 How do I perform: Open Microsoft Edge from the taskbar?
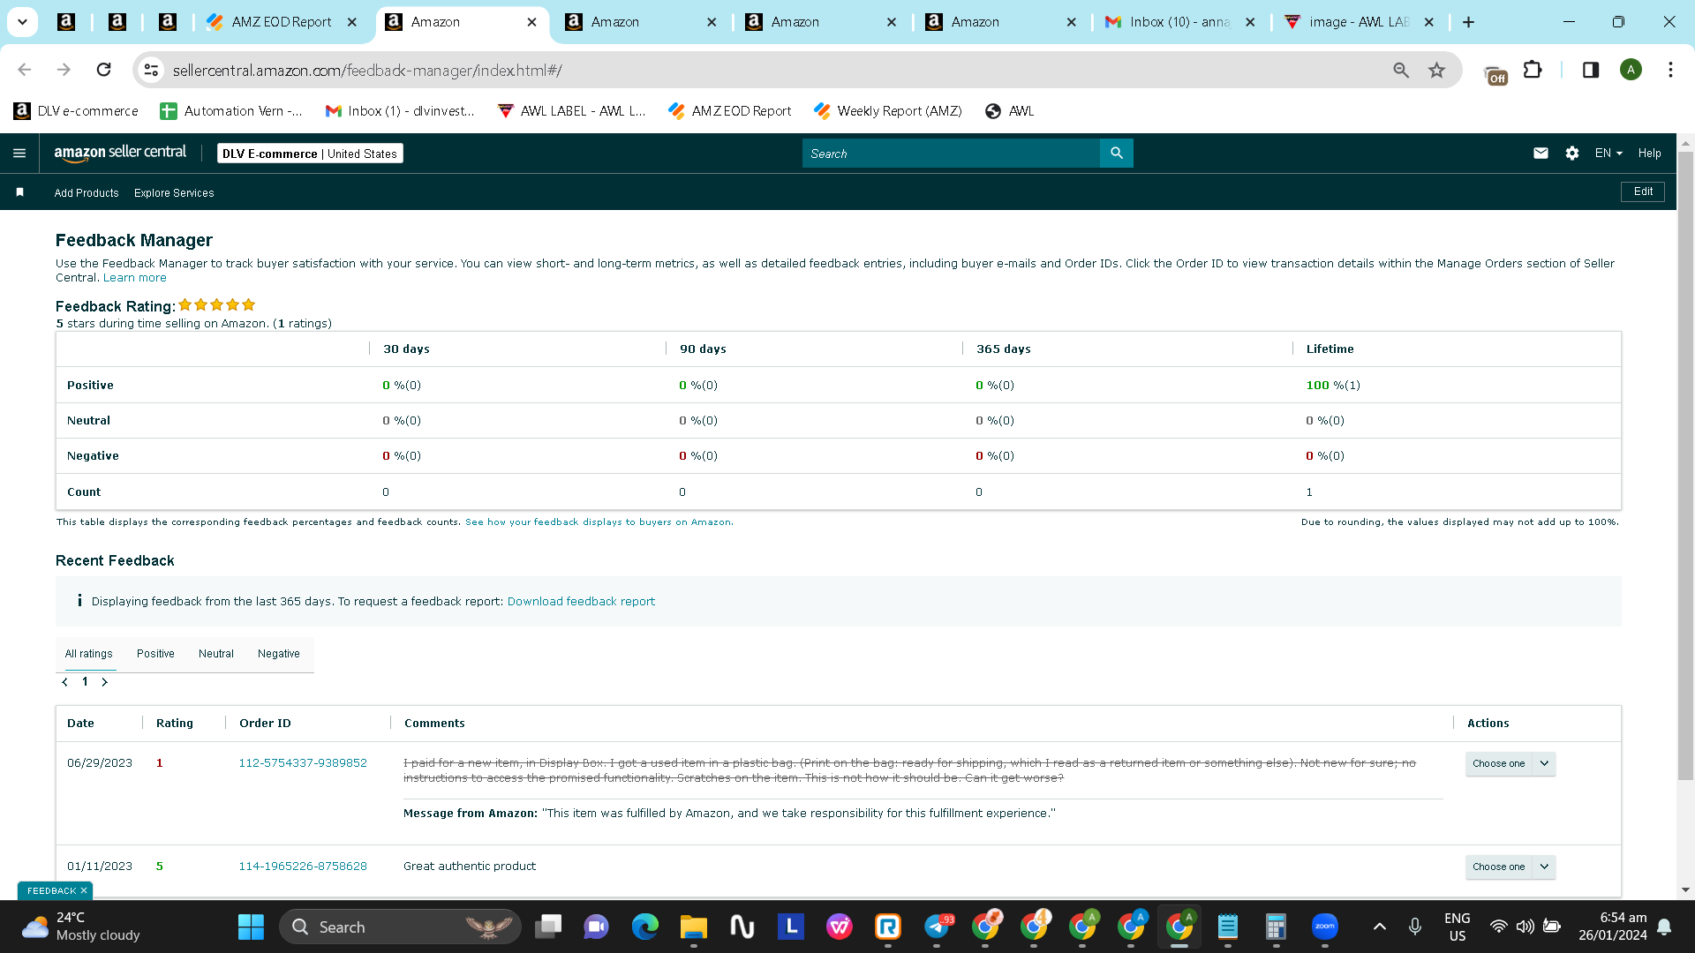pos(645,927)
